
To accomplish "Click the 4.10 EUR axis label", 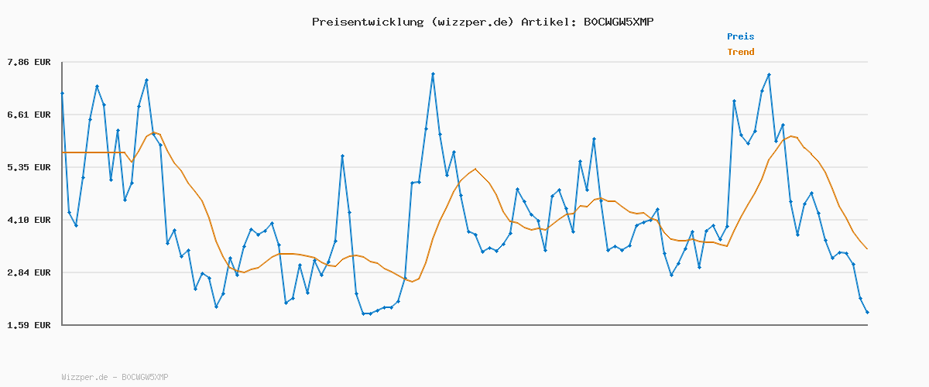I will pyautogui.click(x=29, y=220).
